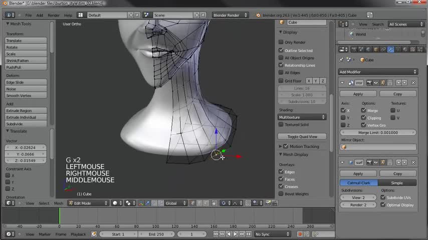This screenshot has width=428, height=240.
Task: Move the Mirror modifier down
Action: coord(404,82)
